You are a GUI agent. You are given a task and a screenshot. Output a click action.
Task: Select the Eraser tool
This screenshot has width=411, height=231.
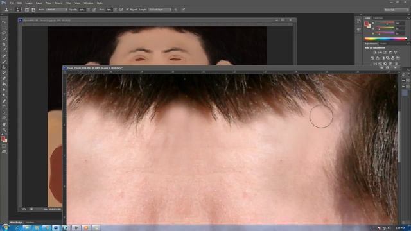pyautogui.click(x=4, y=78)
